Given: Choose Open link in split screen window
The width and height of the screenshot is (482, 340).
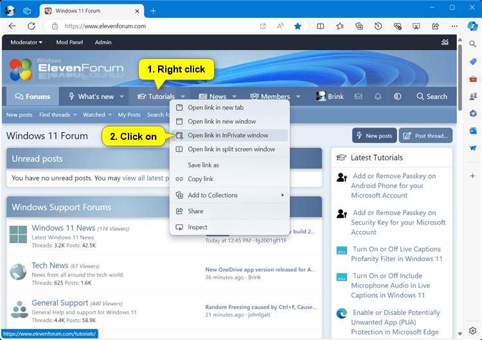Looking at the screenshot, I should coord(229,149).
